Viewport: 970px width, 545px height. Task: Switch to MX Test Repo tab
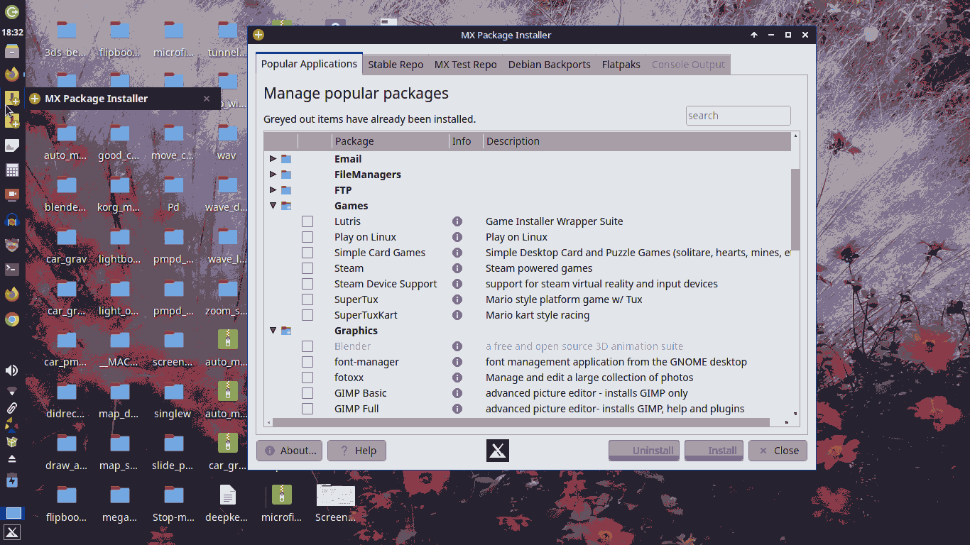pyautogui.click(x=466, y=65)
